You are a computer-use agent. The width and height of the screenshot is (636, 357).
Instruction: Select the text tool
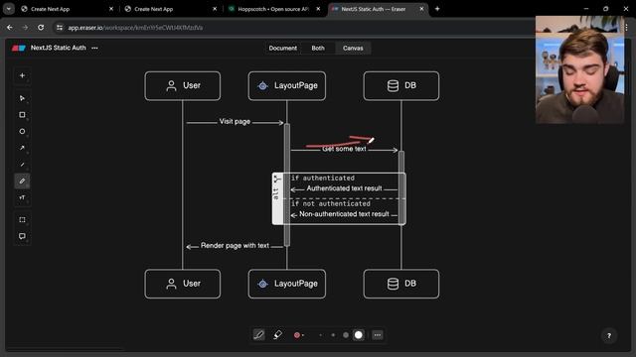click(x=22, y=197)
